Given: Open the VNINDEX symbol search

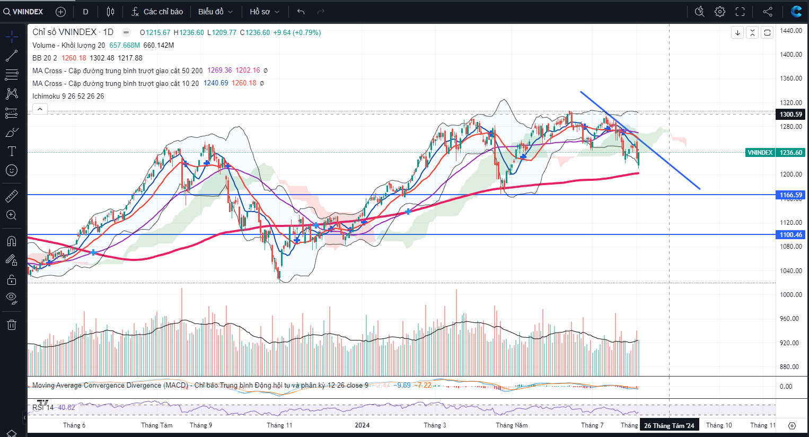Looking at the screenshot, I should click(23, 12).
